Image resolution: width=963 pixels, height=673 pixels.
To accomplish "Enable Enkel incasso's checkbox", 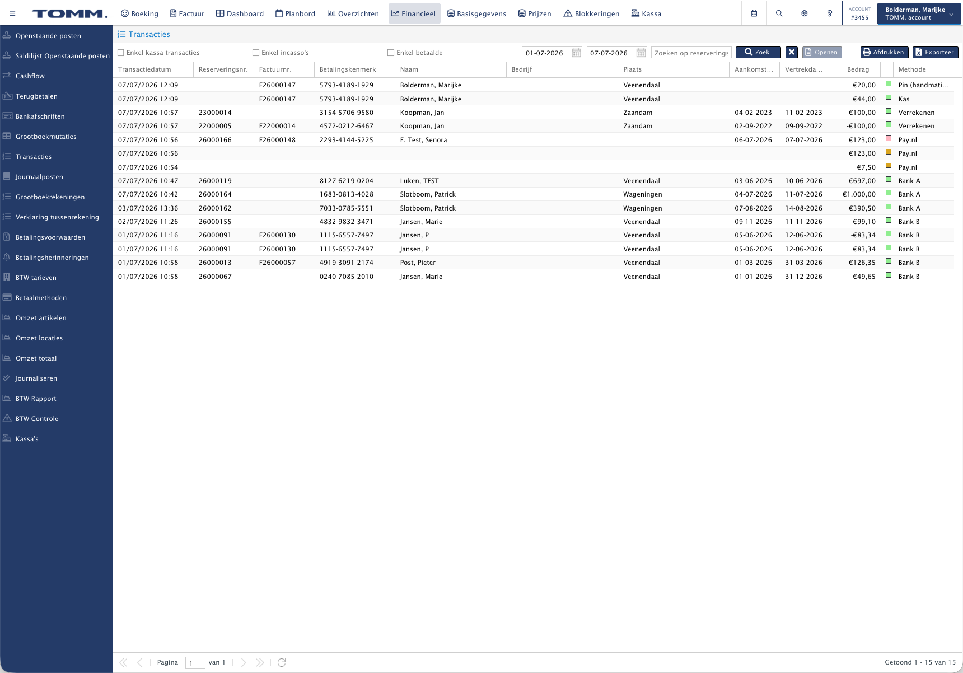I will [256, 53].
